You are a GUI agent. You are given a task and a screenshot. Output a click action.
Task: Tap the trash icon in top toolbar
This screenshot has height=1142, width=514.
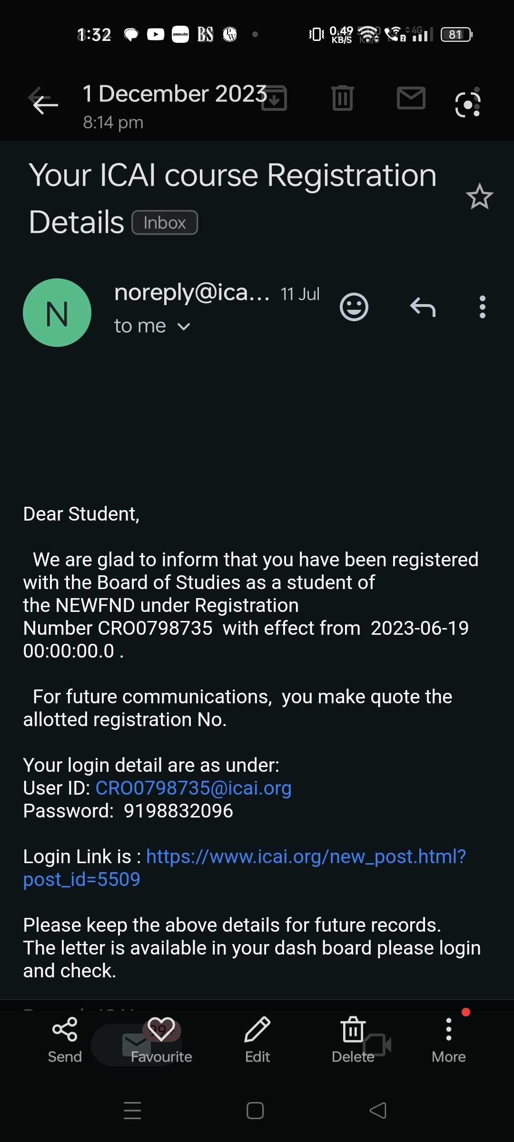click(x=342, y=98)
